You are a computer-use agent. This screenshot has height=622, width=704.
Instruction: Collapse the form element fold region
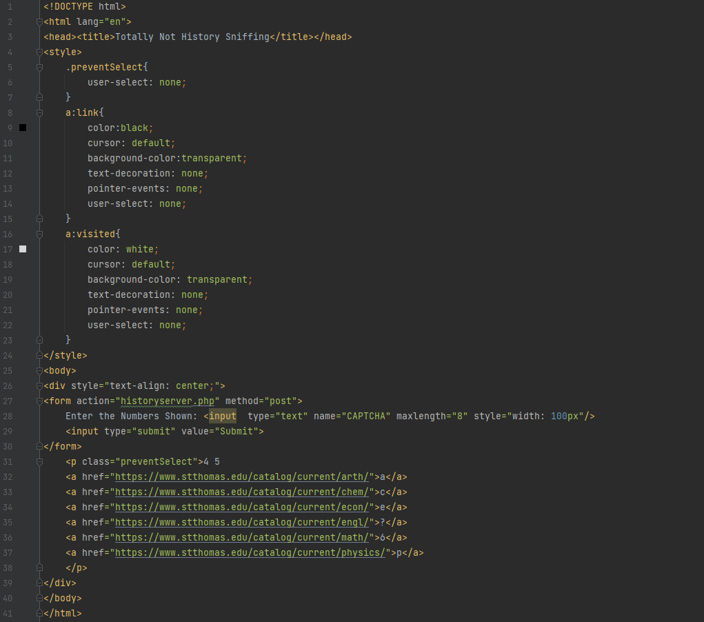tap(39, 401)
